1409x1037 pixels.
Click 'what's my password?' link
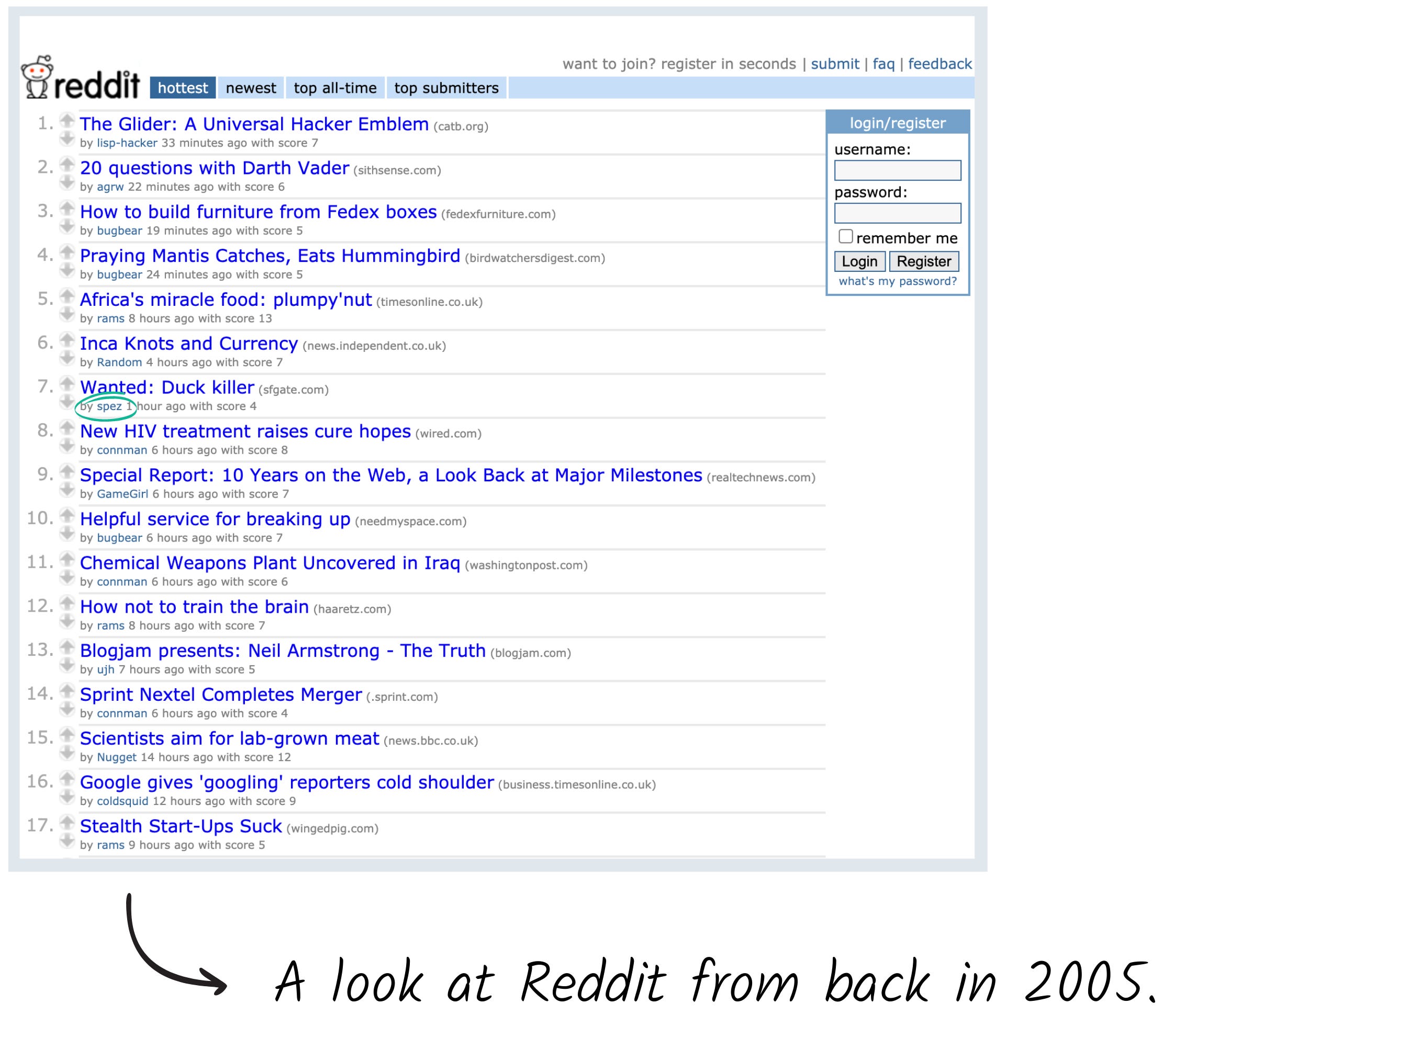pos(897,282)
